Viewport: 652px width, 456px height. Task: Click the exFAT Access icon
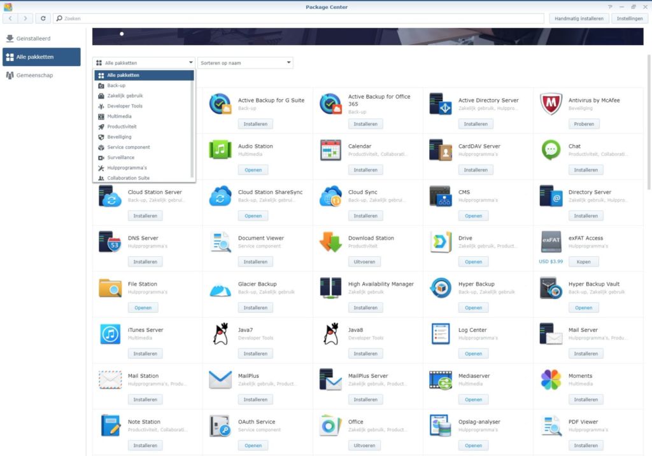pos(551,242)
